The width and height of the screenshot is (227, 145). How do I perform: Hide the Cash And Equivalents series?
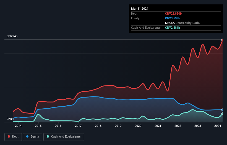pos(64,137)
